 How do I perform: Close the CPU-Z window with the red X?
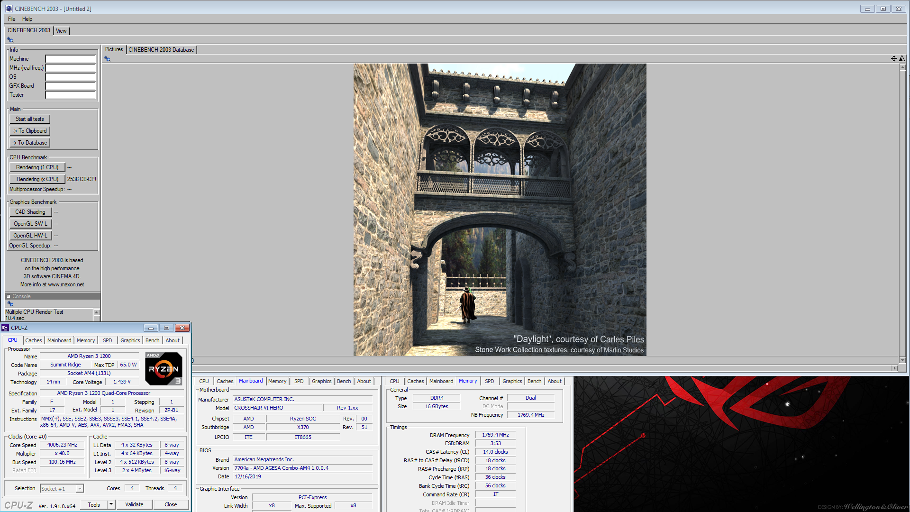pyautogui.click(x=182, y=328)
